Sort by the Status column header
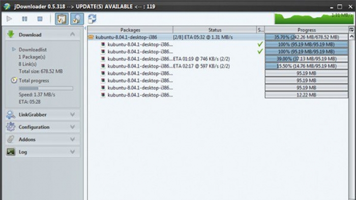The height and width of the screenshot is (200, 356). 215,30
